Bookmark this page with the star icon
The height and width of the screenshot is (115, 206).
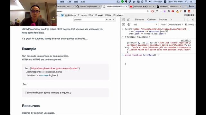pyautogui.click(x=148, y=11)
